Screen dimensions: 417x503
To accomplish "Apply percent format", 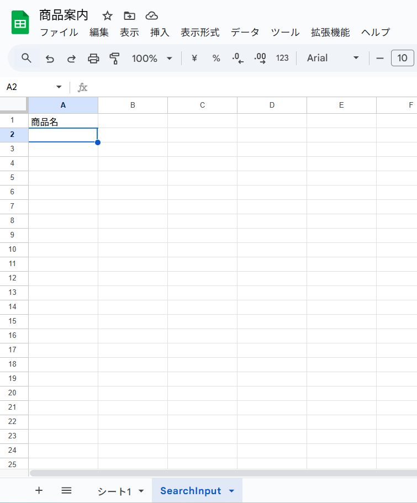I will pyautogui.click(x=216, y=58).
